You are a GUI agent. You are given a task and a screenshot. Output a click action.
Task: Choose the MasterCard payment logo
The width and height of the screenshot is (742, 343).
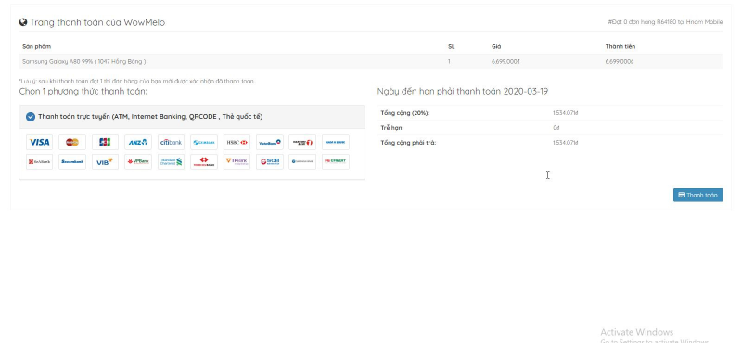(72, 142)
